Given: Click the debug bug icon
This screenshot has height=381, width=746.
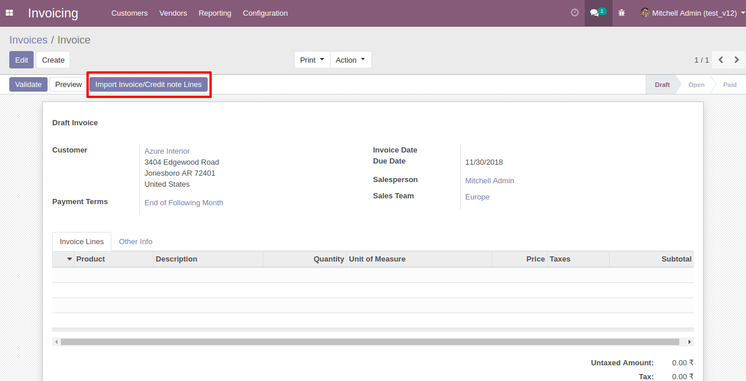Looking at the screenshot, I should tap(622, 13).
